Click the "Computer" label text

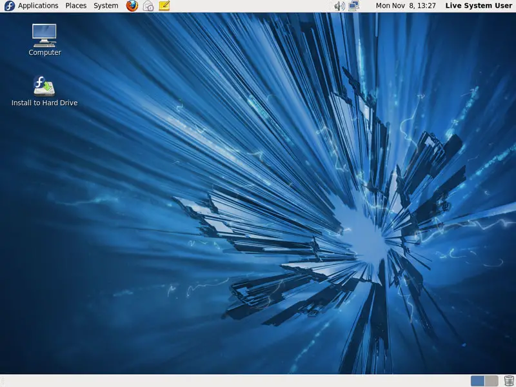coord(45,52)
